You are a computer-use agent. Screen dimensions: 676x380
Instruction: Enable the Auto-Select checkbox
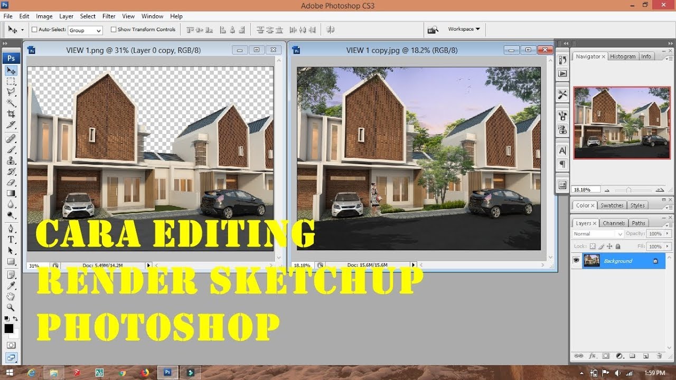point(35,30)
